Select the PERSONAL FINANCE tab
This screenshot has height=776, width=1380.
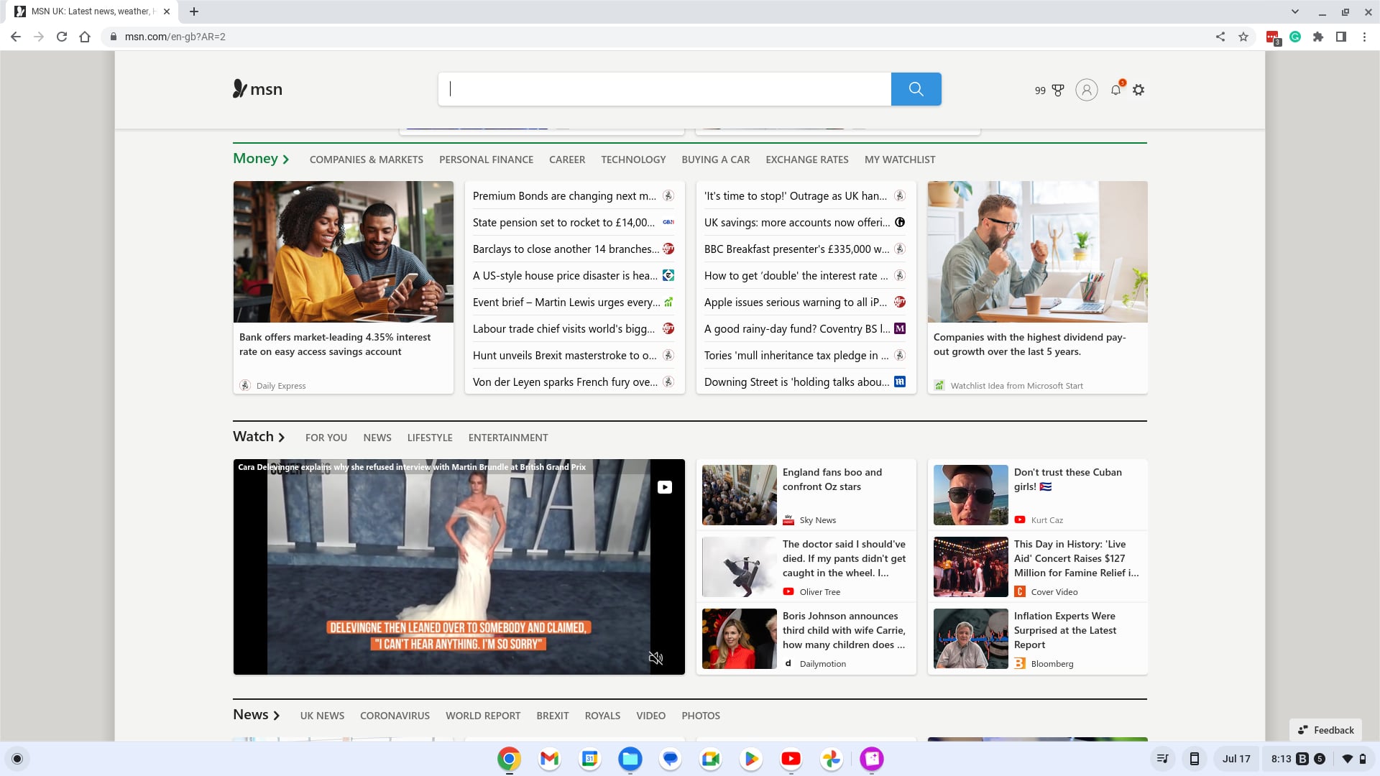tap(486, 160)
